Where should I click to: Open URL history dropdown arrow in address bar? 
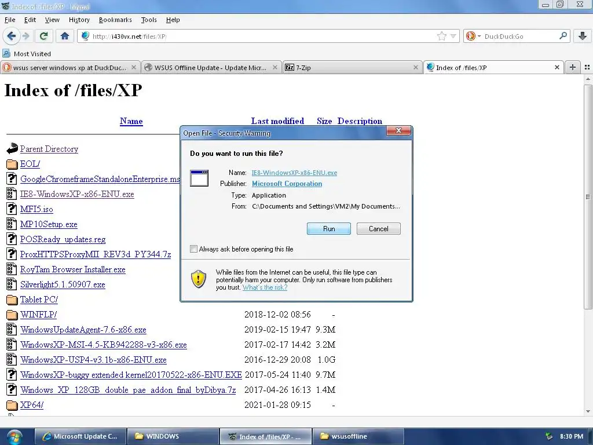coord(453,36)
